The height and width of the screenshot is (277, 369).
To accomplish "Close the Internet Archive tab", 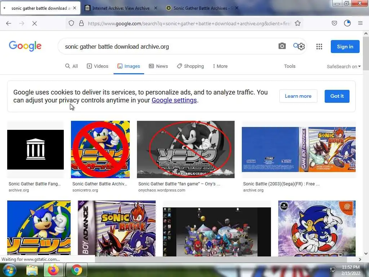I will 156,8.
